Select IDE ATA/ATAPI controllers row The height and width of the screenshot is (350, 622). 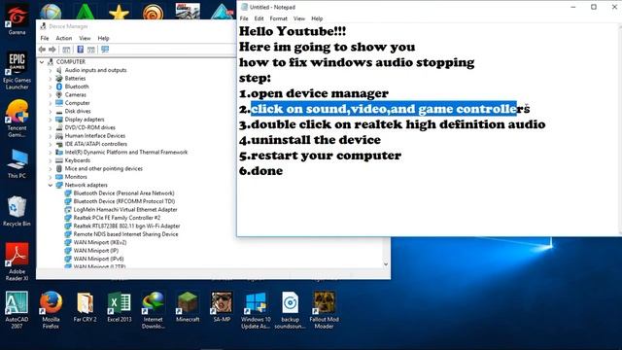pyautogui.click(x=96, y=144)
